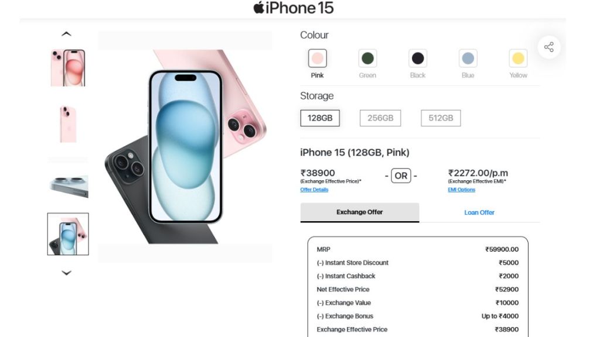This screenshot has height=337, width=600.
Task: Select the three-phones thumbnail image
Action: [68, 234]
